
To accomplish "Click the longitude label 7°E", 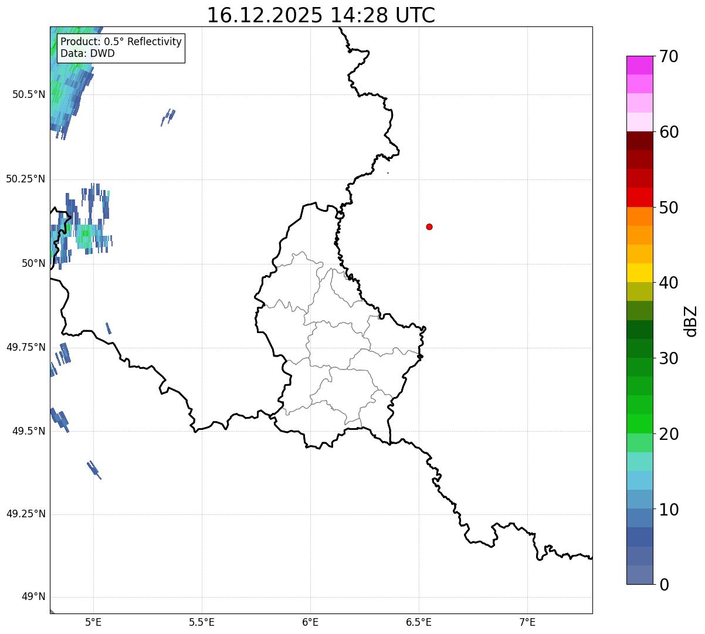I will coord(527,622).
